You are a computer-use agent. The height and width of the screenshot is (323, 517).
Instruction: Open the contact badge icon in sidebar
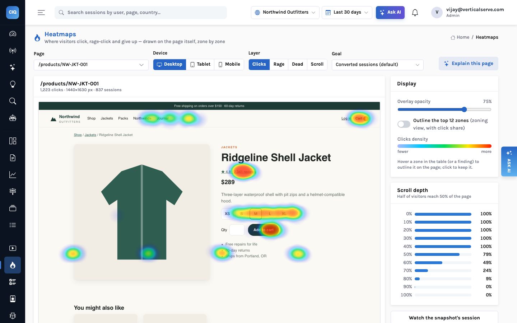pos(13,299)
